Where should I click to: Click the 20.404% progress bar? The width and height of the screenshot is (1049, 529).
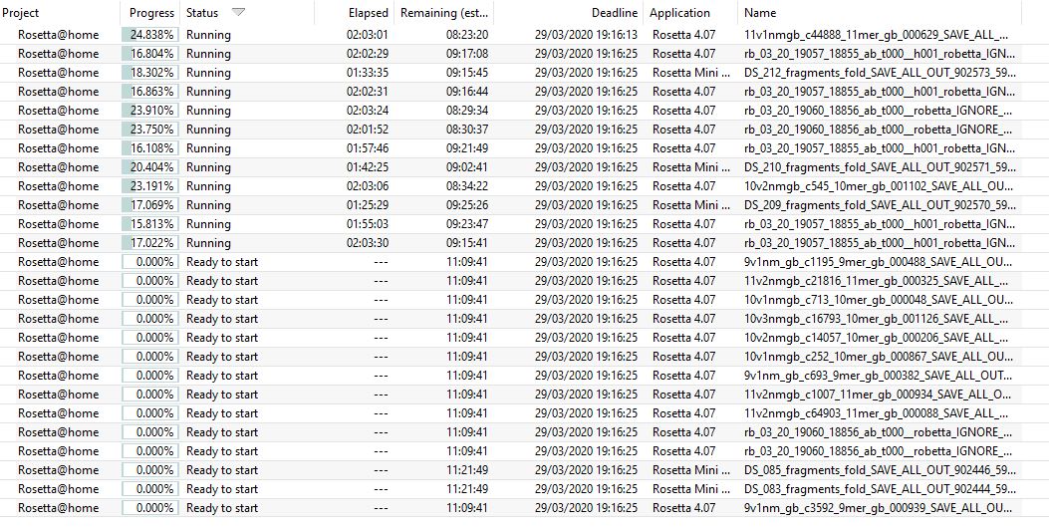click(149, 167)
